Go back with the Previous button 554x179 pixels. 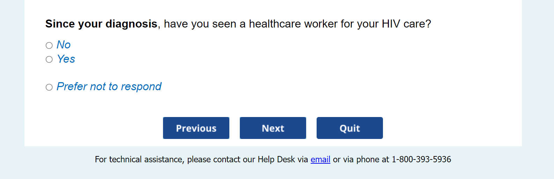pyautogui.click(x=196, y=128)
